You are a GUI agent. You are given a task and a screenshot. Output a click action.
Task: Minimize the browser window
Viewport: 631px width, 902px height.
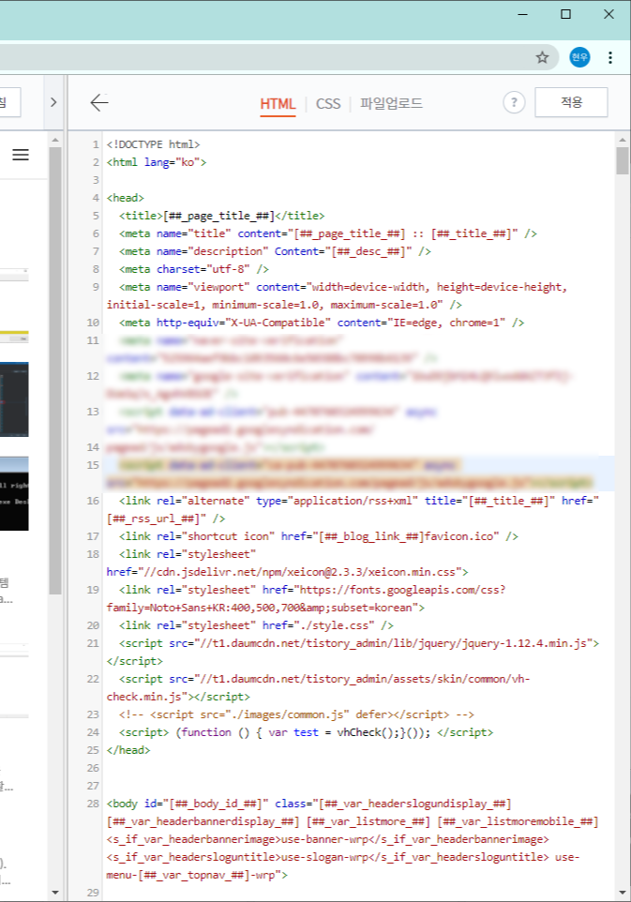[522, 14]
